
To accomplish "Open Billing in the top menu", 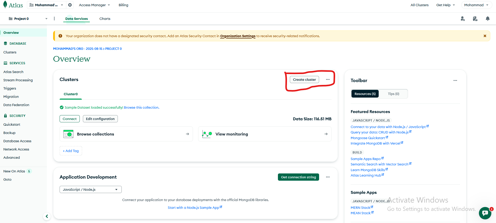I will pyautogui.click(x=123, y=5).
